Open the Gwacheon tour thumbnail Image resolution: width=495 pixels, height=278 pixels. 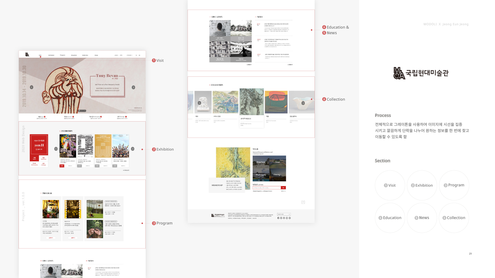[x=261, y=162]
